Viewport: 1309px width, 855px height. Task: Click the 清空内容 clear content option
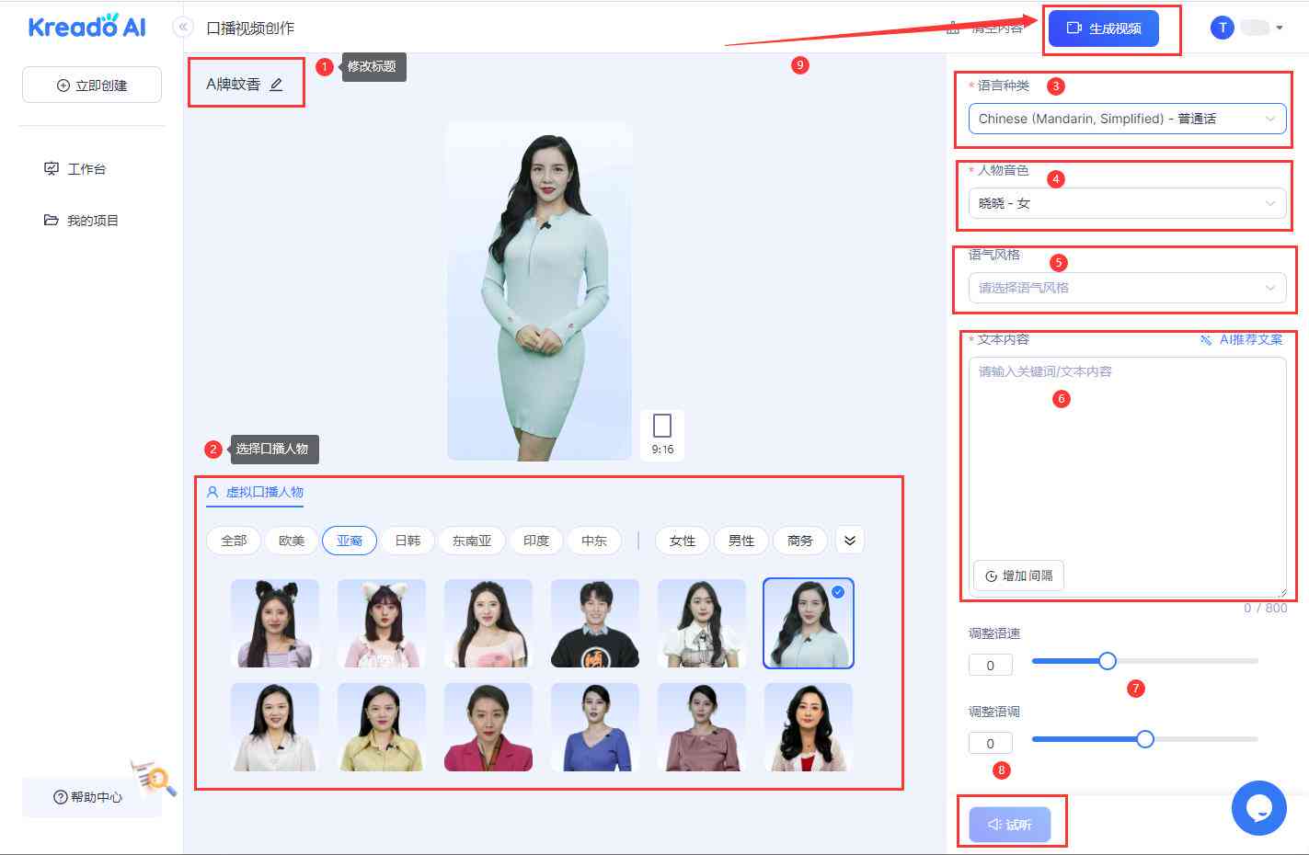(x=986, y=28)
